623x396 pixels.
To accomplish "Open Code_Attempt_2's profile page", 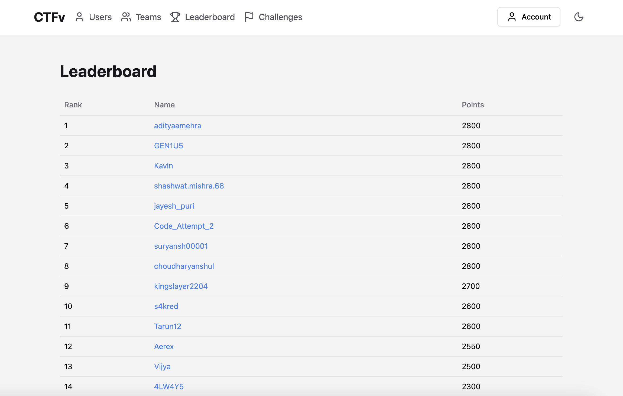I will click(184, 226).
